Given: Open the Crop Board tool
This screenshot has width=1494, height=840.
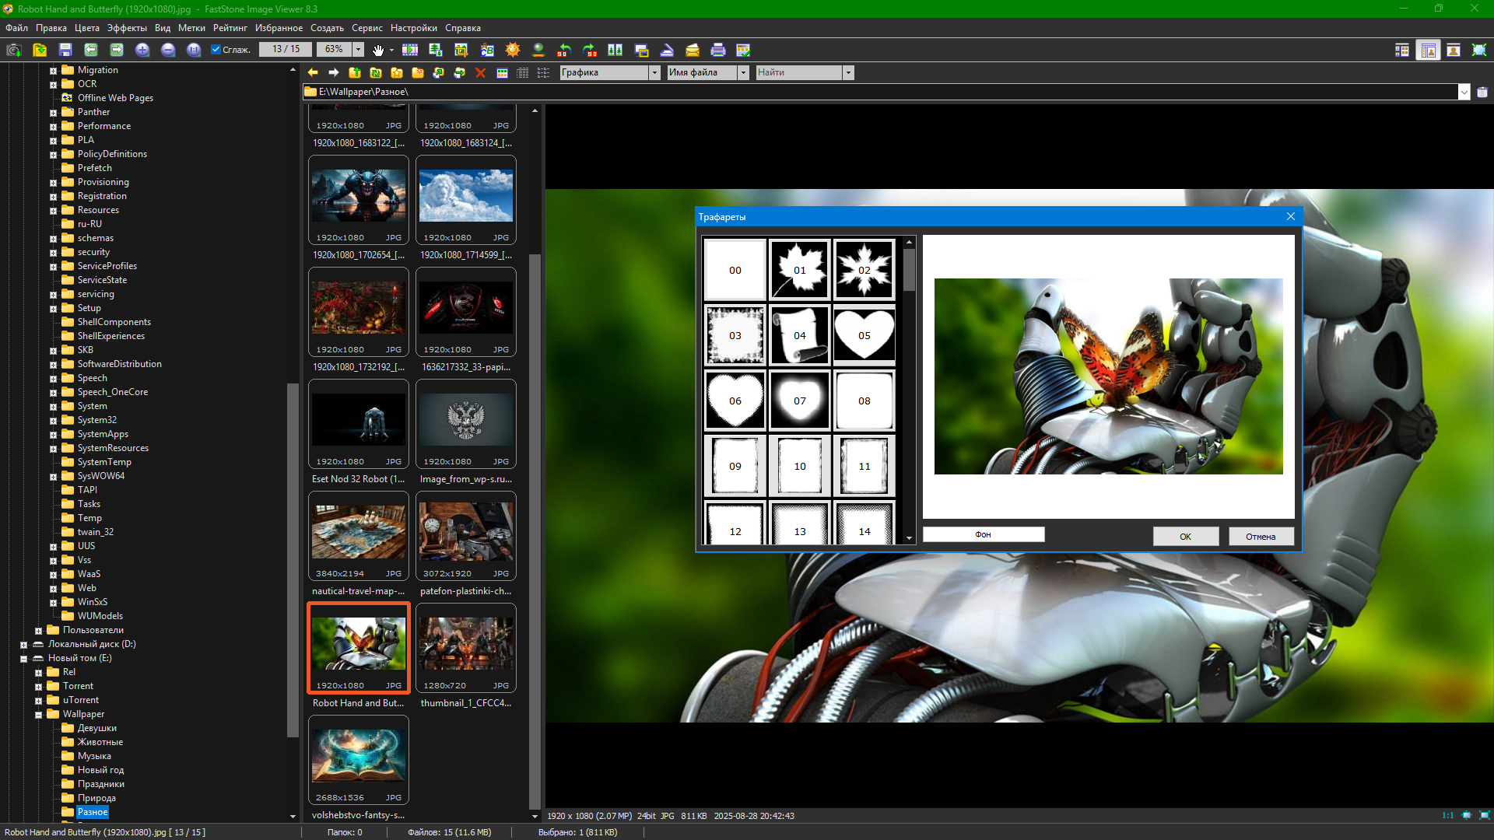Looking at the screenshot, I should click(461, 50).
